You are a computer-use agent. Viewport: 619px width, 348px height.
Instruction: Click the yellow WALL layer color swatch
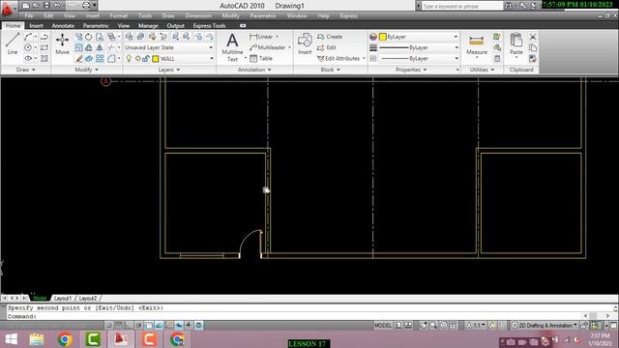click(156, 59)
